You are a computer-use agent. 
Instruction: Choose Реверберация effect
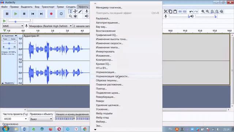coord(126,97)
